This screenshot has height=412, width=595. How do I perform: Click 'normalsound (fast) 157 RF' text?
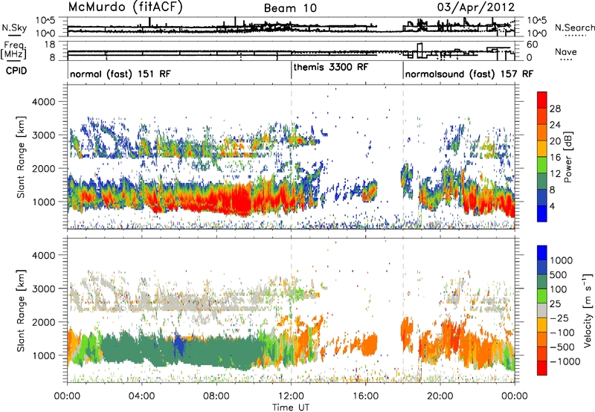[x=469, y=74]
